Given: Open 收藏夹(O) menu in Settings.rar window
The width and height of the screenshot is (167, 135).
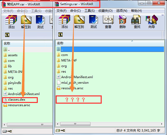Looking at the screenshot, I should [105, 11].
